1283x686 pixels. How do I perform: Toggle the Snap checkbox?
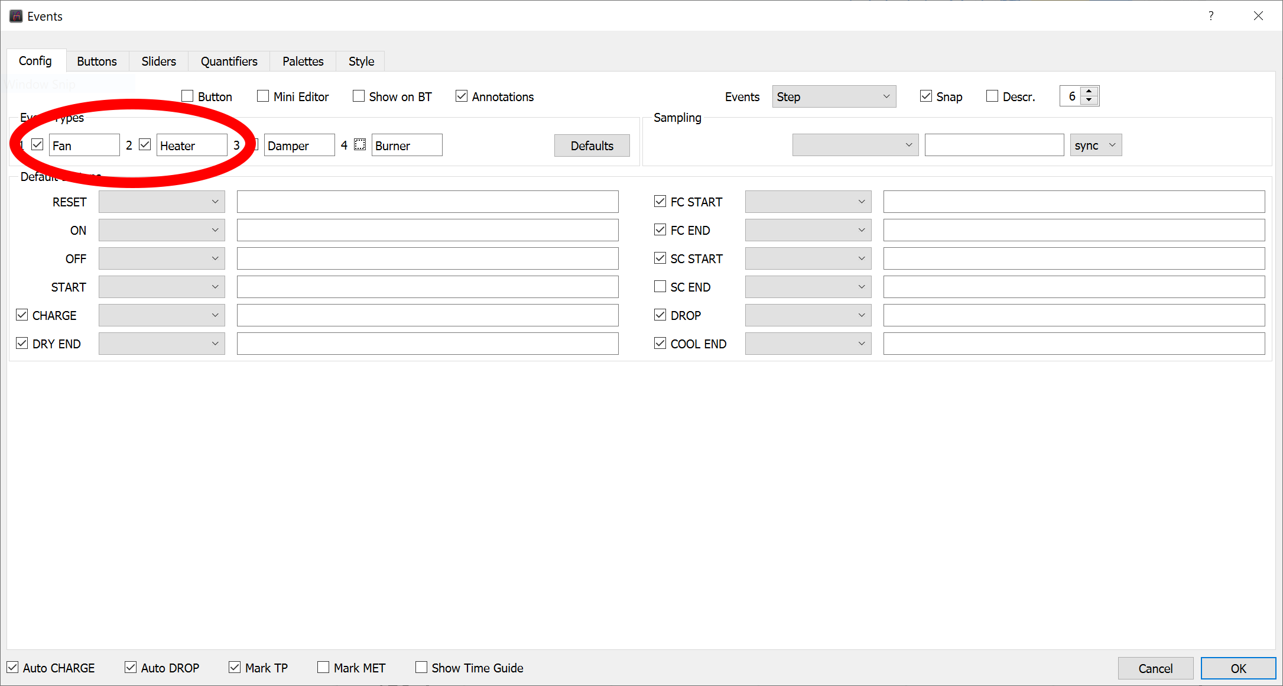(x=926, y=96)
